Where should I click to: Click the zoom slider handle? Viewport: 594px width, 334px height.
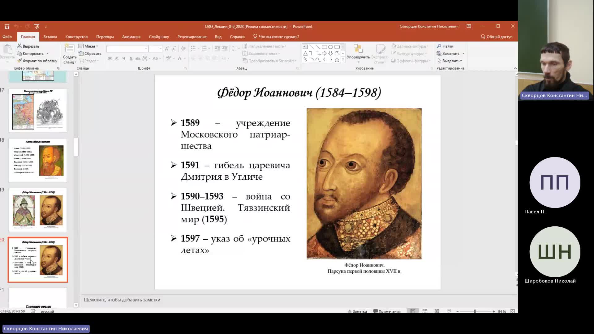(475, 311)
